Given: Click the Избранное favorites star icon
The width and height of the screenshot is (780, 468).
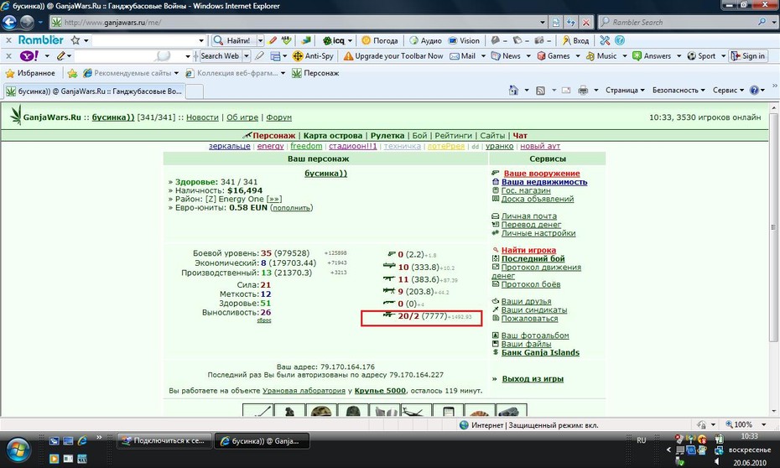Looking at the screenshot, I should coord(10,73).
